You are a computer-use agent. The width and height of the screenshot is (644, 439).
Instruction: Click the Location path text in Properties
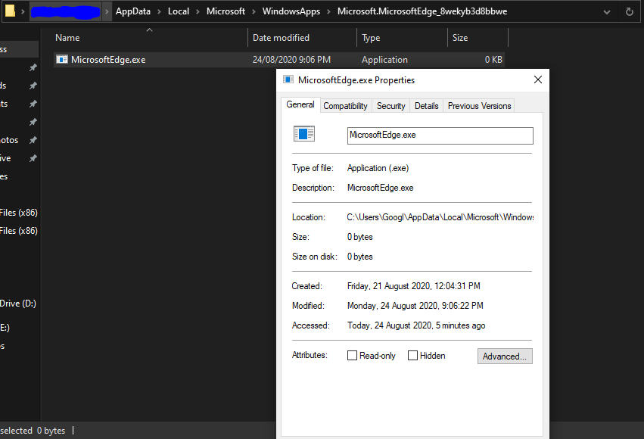pyautogui.click(x=440, y=217)
